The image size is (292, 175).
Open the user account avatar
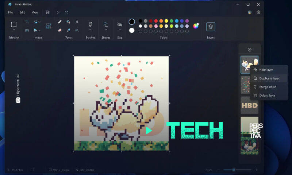pos(250,12)
